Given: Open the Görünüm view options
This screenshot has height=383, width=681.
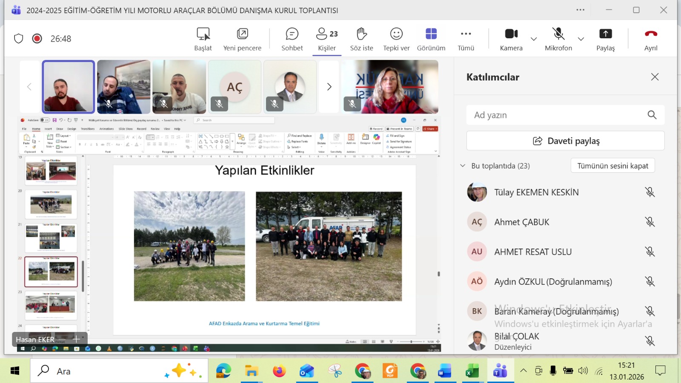Looking at the screenshot, I should [431, 39].
